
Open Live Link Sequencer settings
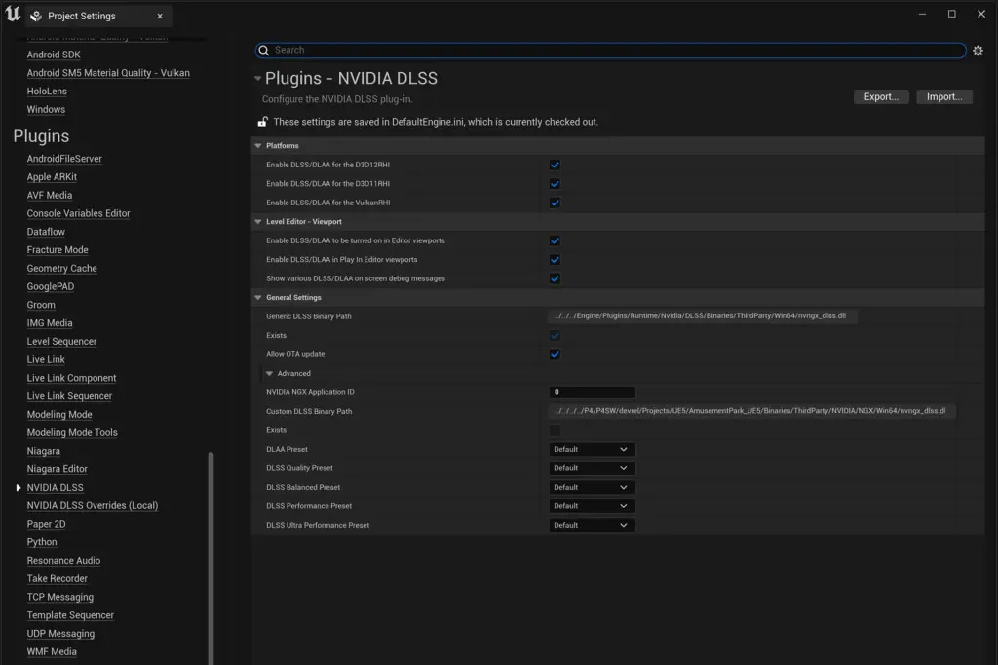click(x=69, y=396)
